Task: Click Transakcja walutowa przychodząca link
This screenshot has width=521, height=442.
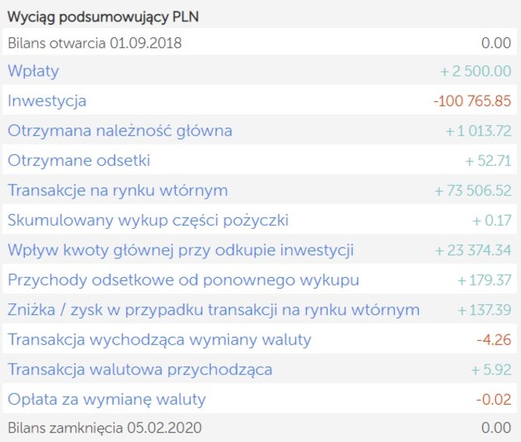Action: [x=140, y=370]
